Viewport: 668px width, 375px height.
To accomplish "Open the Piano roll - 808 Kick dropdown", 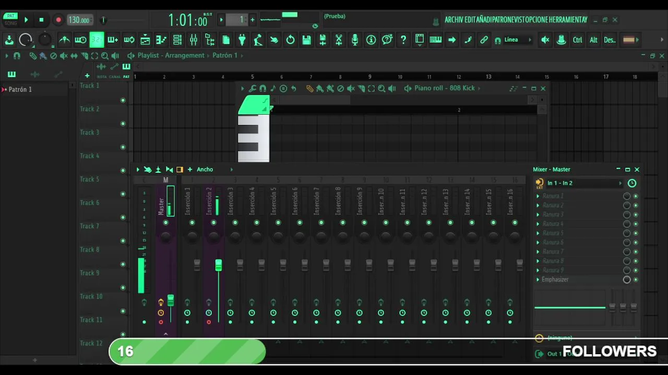I will [445, 88].
